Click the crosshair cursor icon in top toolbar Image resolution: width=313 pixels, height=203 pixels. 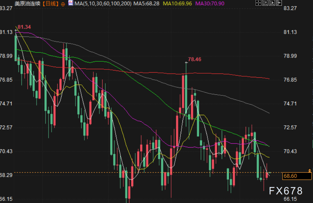258,3
